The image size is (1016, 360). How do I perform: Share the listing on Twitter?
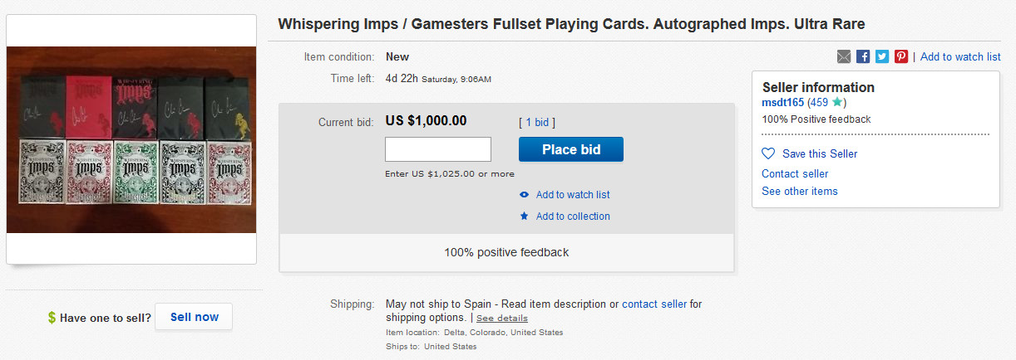click(x=882, y=56)
